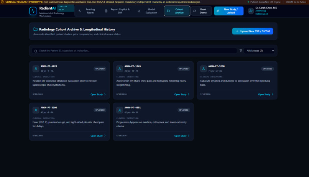The height and width of the screenshot is (177, 309).
Task: Click the 9/10/2026 study date
Action: coord(38,94)
